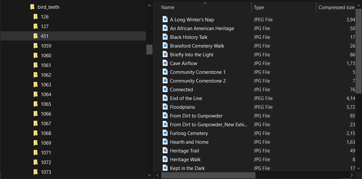Viewport: 362px width, 179px height.
Task: Click the file icon for Black History Talk
Action: click(x=165, y=37)
